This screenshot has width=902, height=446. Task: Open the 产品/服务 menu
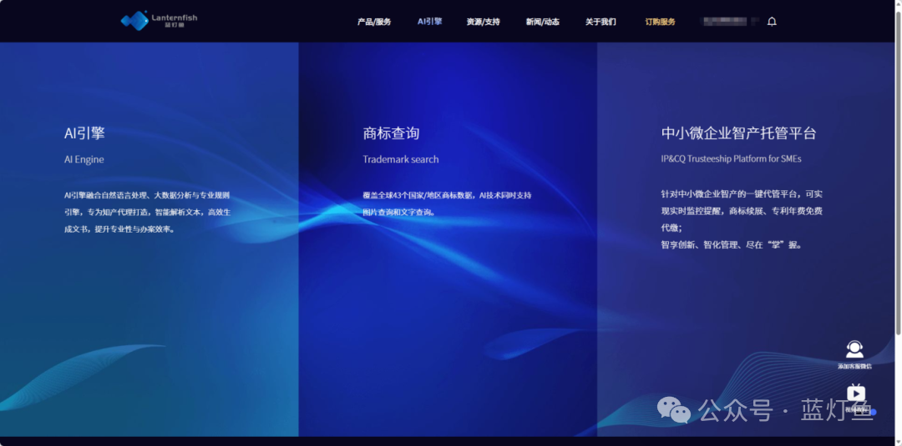[374, 22]
